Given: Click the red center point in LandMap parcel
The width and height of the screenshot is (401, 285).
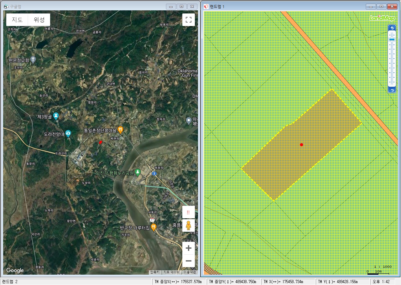Looking at the screenshot, I should pos(301,145).
